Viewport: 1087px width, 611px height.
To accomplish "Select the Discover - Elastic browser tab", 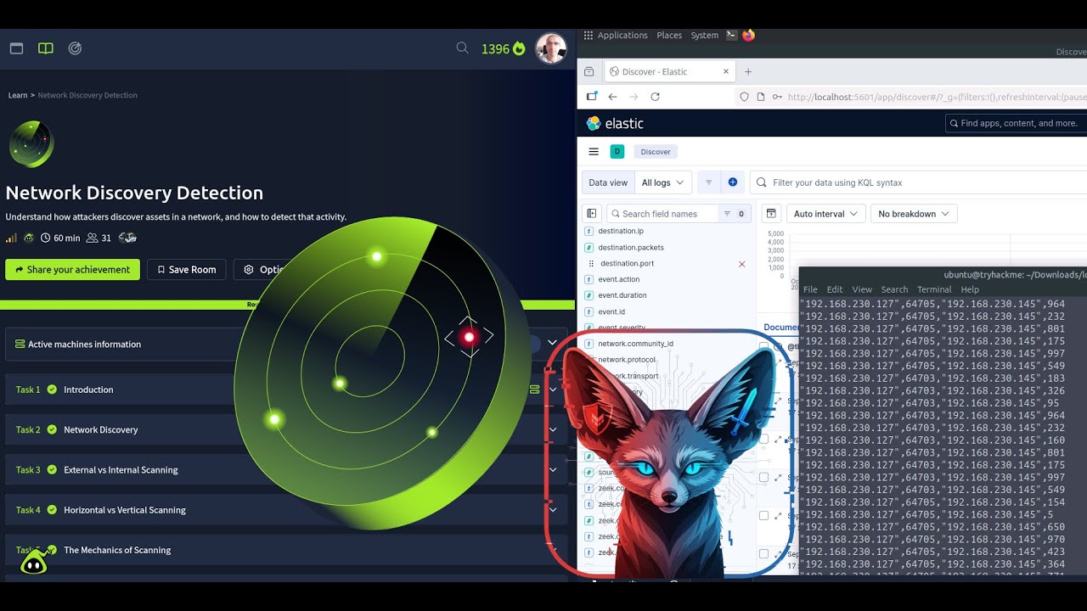I will pos(669,72).
